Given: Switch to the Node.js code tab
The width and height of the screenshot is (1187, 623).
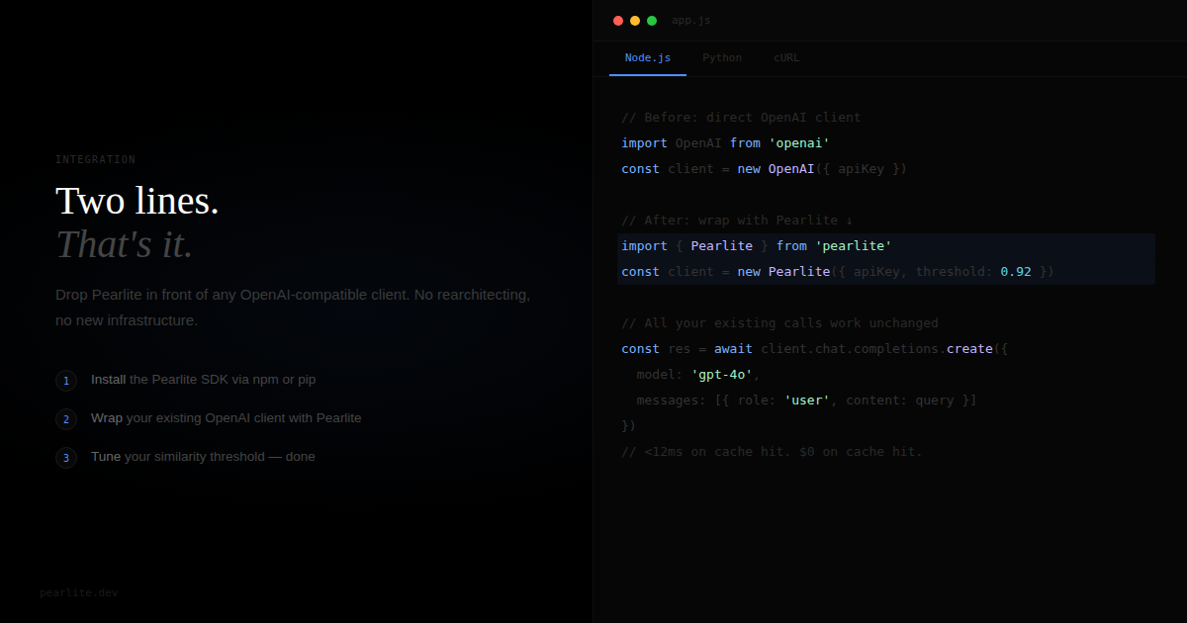Looking at the screenshot, I should [648, 58].
